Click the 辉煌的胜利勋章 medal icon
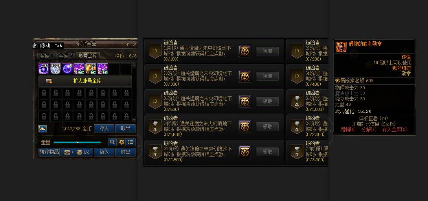This screenshot has height=201, width=428. tap(341, 47)
